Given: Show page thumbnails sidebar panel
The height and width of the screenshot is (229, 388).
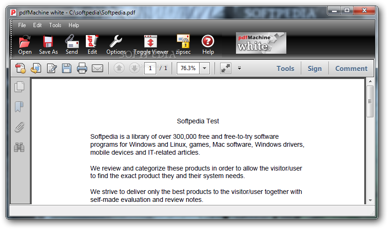Looking at the screenshot, I should click(x=19, y=86).
